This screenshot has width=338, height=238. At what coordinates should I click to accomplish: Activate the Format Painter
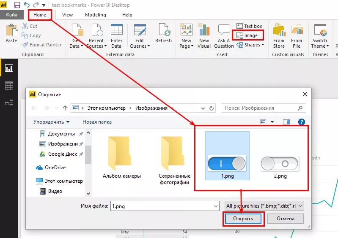tap(41, 44)
